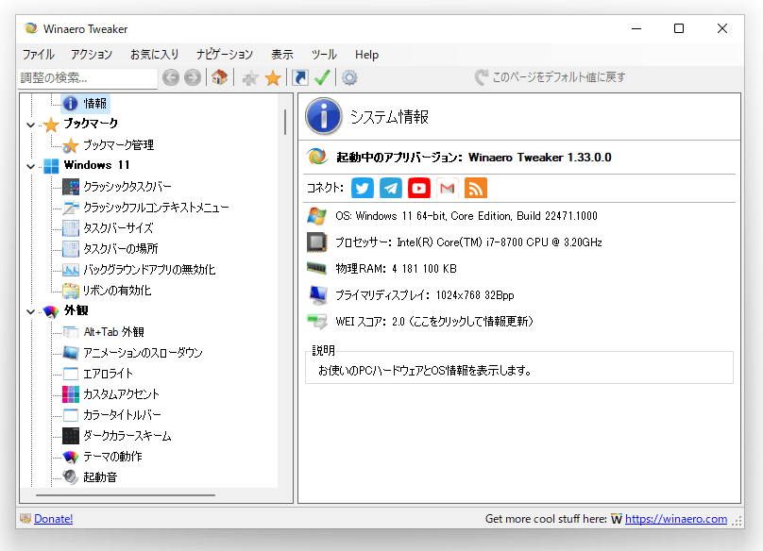Open the お気に入り menu
Image resolution: width=763 pixels, height=551 pixels.
(x=154, y=55)
